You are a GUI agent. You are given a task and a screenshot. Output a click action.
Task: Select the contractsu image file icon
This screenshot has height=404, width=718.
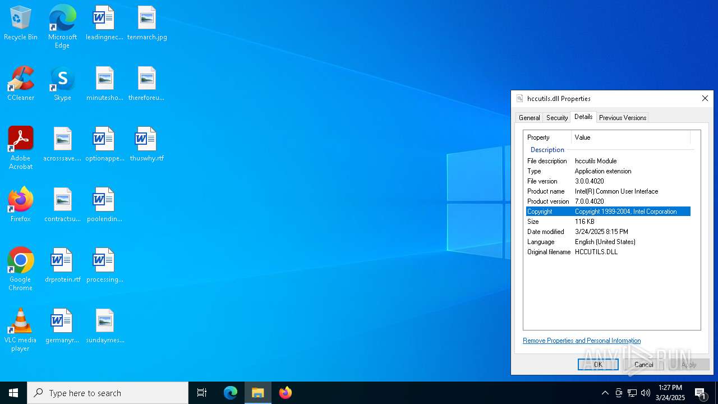pos(62,205)
